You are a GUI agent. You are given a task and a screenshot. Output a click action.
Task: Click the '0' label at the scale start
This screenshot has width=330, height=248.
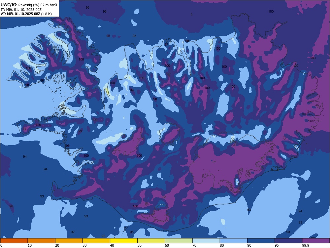(x=1, y=245)
